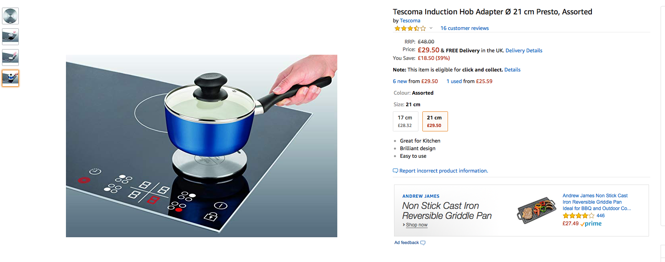Click the Ad feedback speech bubble icon
The image size is (665, 262).
tap(423, 243)
